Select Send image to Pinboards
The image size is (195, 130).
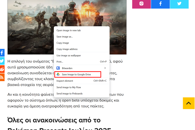coord(82,94)
